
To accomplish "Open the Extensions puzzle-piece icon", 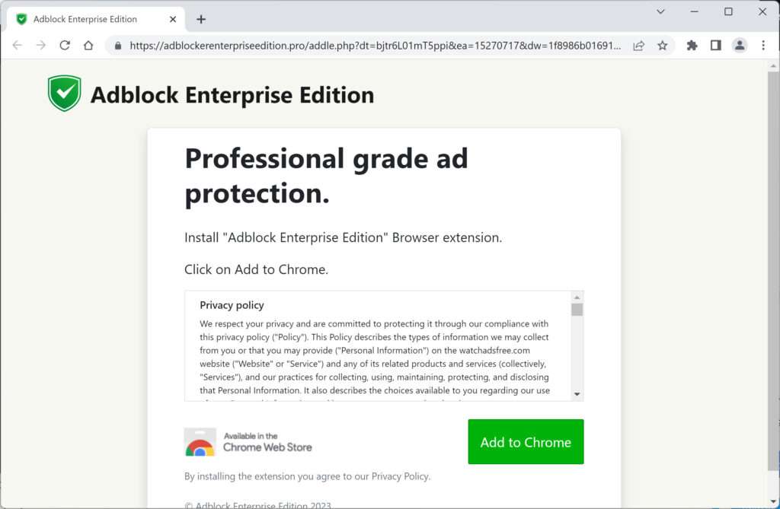I will click(x=692, y=45).
